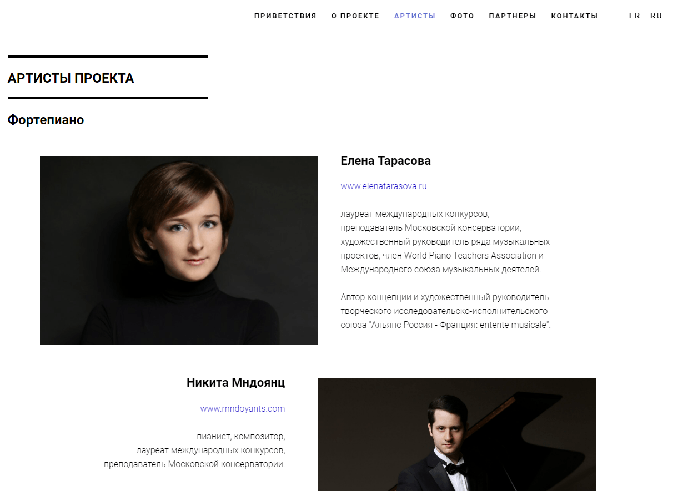Go to the О ПРОЕКТЕ page
The height and width of the screenshot is (491, 693).
tap(355, 16)
